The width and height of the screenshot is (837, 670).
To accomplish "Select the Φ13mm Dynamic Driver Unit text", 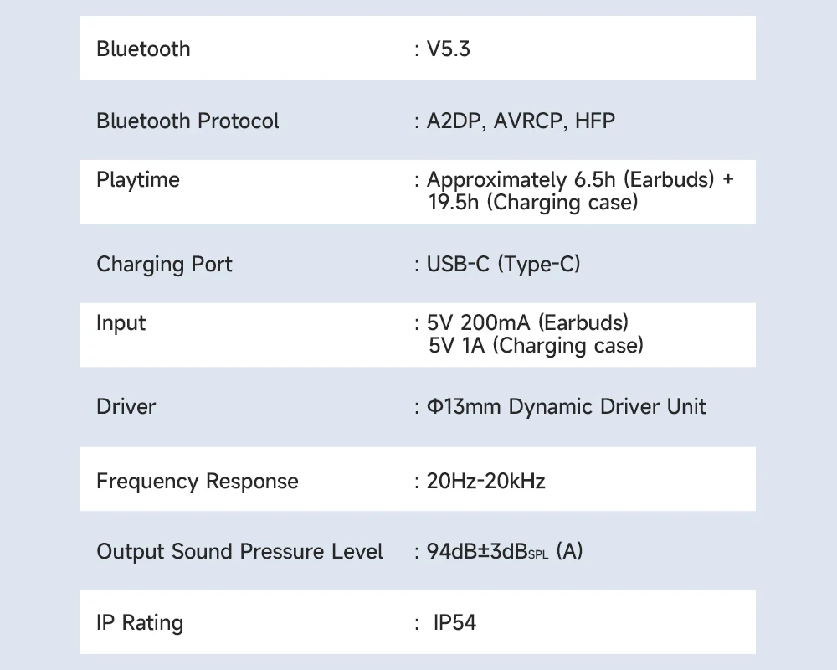I will 566,407.
